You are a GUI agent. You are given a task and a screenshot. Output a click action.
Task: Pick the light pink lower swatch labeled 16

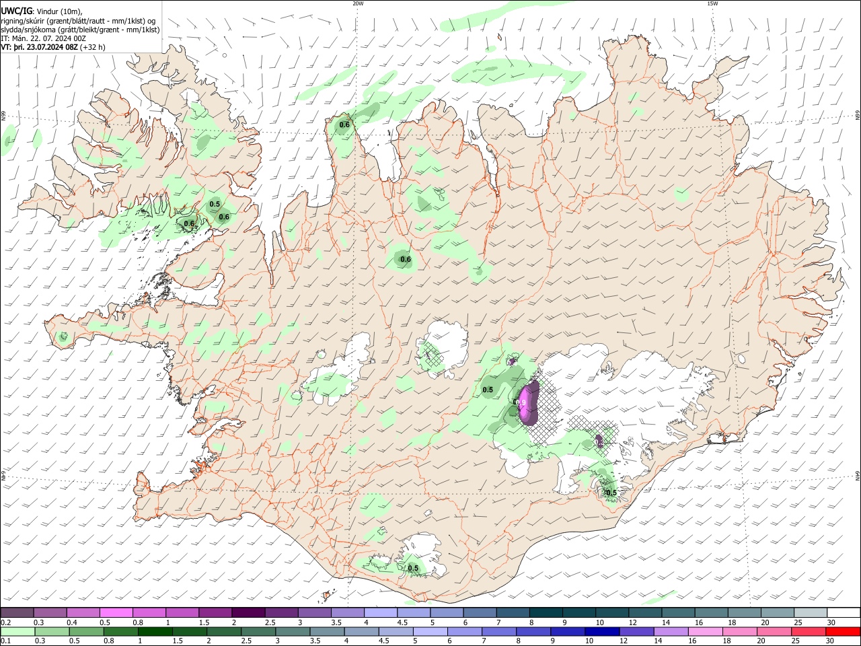(x=704, y=631)
